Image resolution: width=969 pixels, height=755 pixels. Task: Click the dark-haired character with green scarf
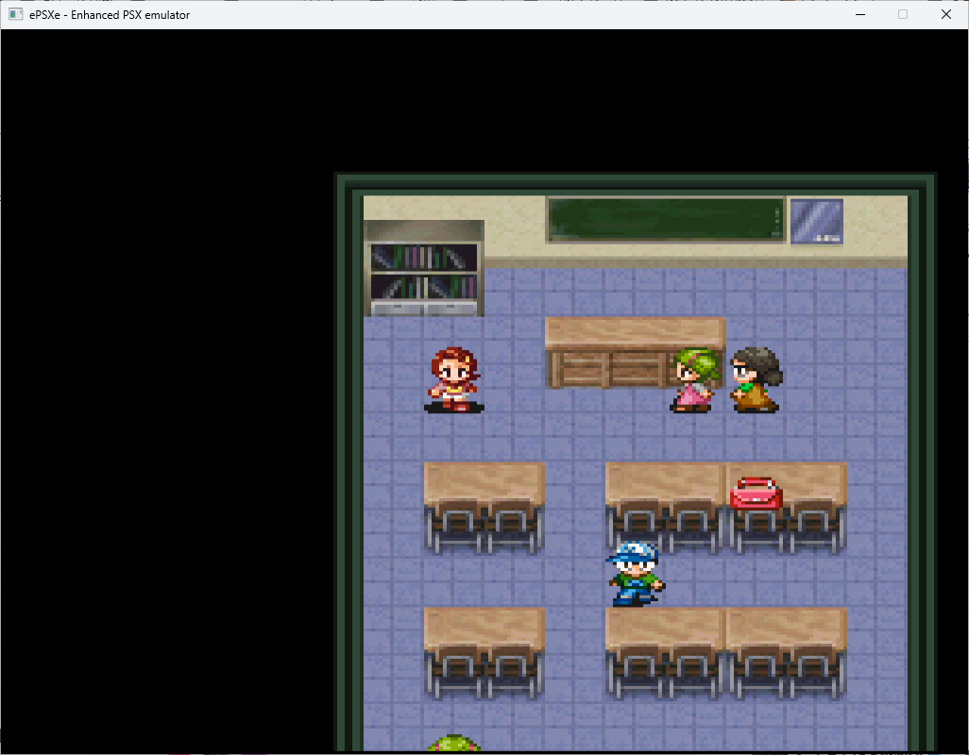click(755, 379)
